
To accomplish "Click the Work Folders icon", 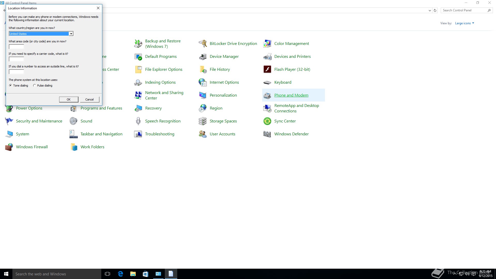I will (x=74, y=147).
